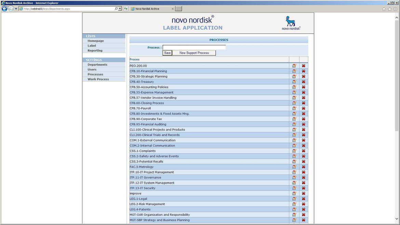Viewport: 400px width, 225px height.
Task: Go back using the browser back arrow
Action: pyautogui.click(x=4, y=9)
